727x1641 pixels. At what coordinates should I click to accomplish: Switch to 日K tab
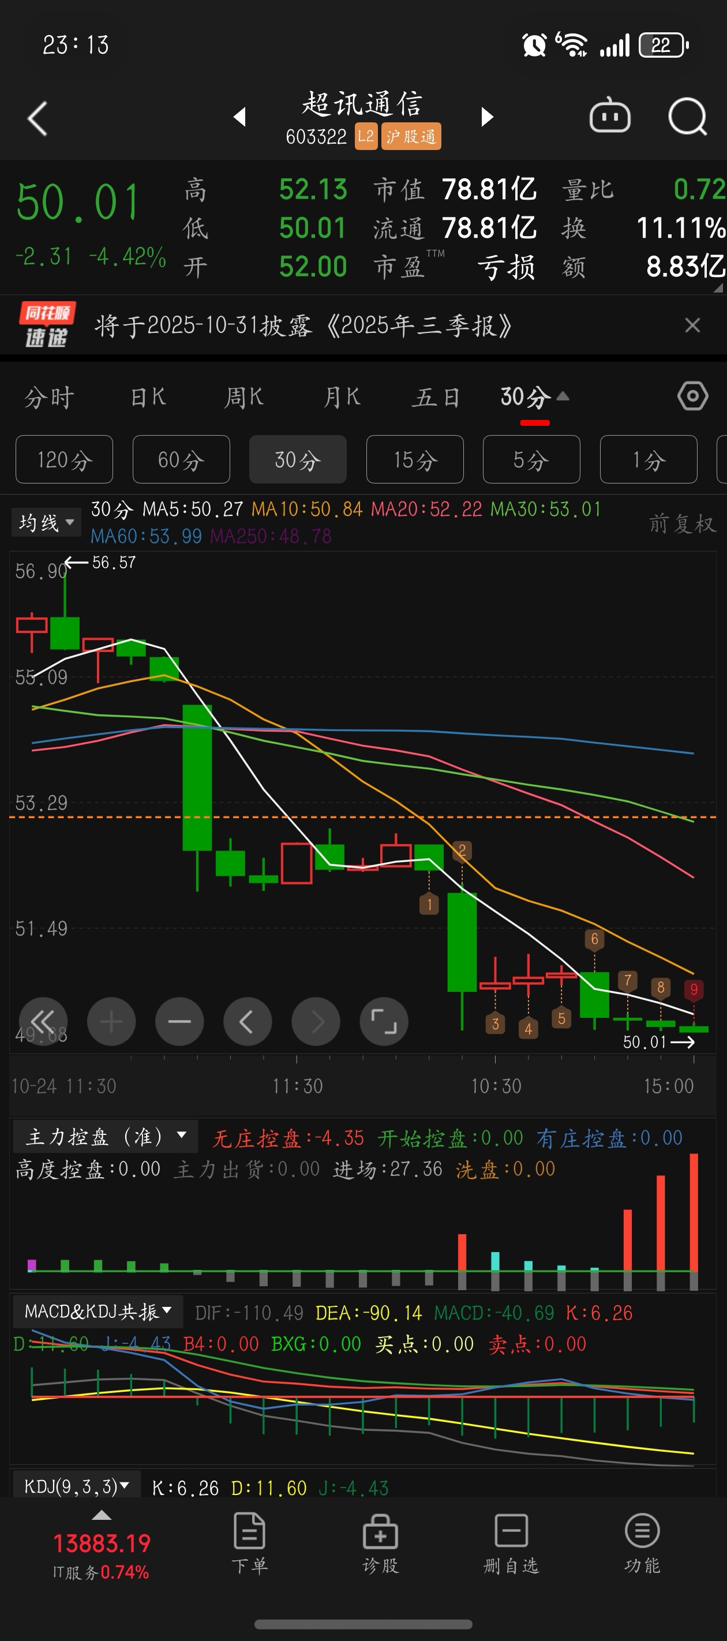coord(148,398)
